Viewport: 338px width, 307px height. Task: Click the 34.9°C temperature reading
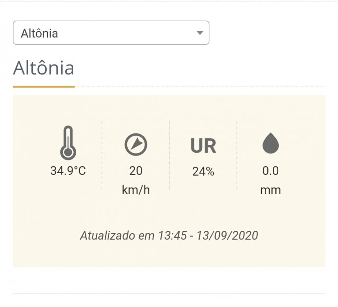68,171
